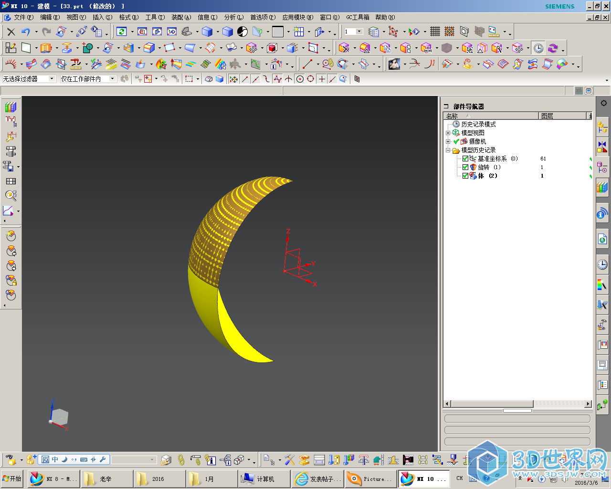
Task: Click the curvature comb analysis icon
Action: 11,64
